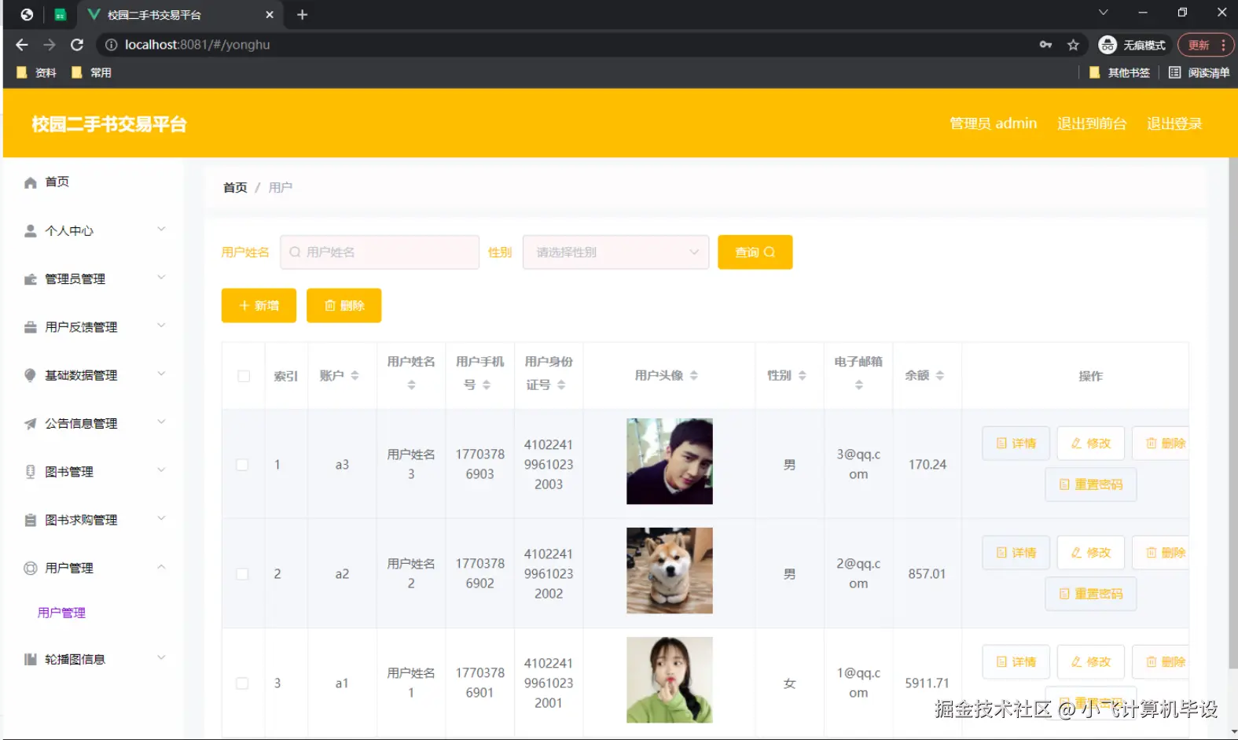
Task: Open the 常用 bookmark folder
Action: click(91, 72)
